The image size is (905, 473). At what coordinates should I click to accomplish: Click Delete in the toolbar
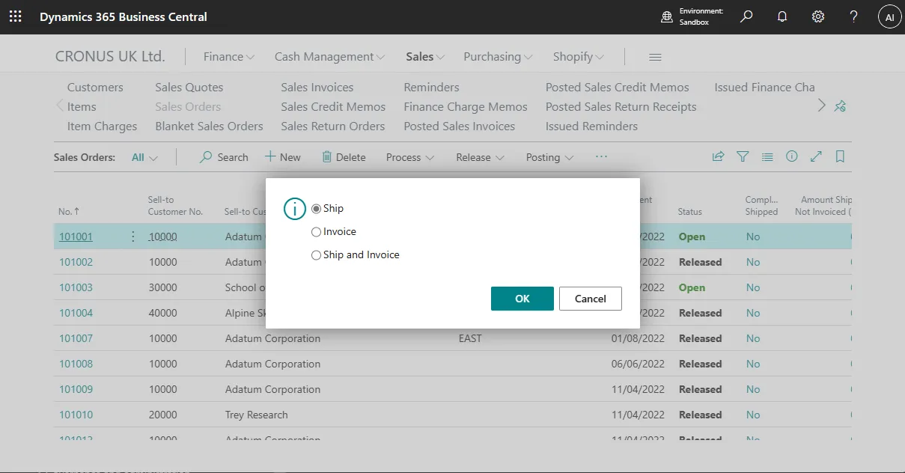344,157
